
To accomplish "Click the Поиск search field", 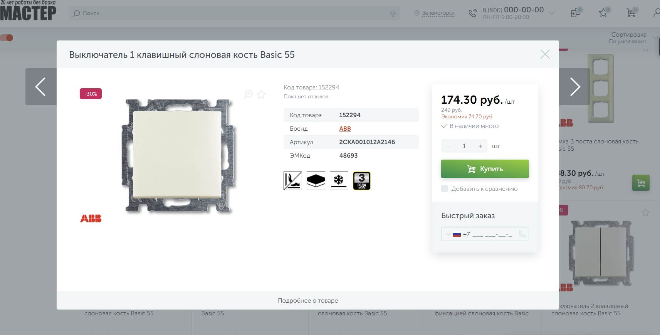I will pyautogui.click(x=234, y=13).
